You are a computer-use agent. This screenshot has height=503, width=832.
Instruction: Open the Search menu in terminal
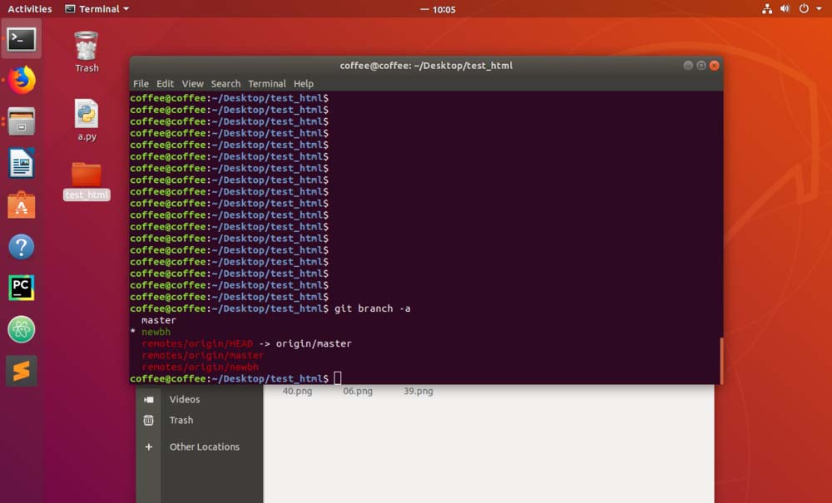(225, 84)
